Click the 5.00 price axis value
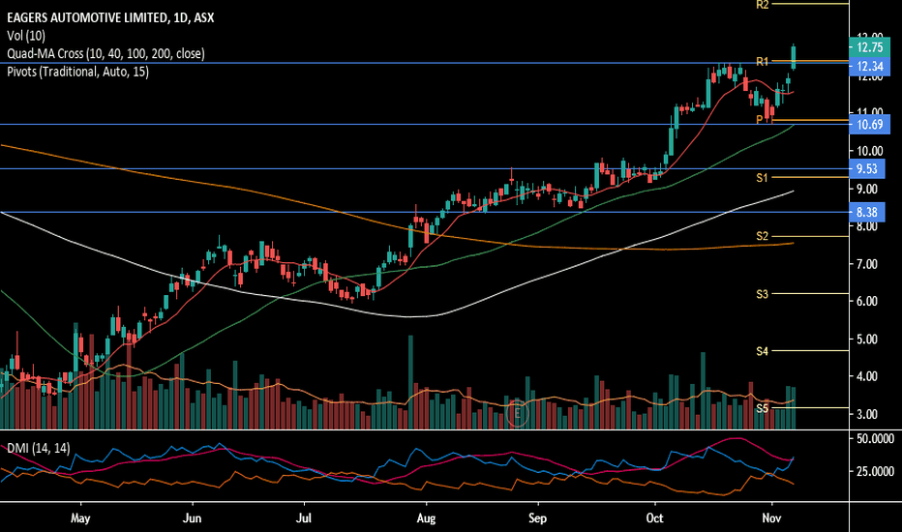The height and width of the screenshot is (532, 902). (x=867, y=340)
